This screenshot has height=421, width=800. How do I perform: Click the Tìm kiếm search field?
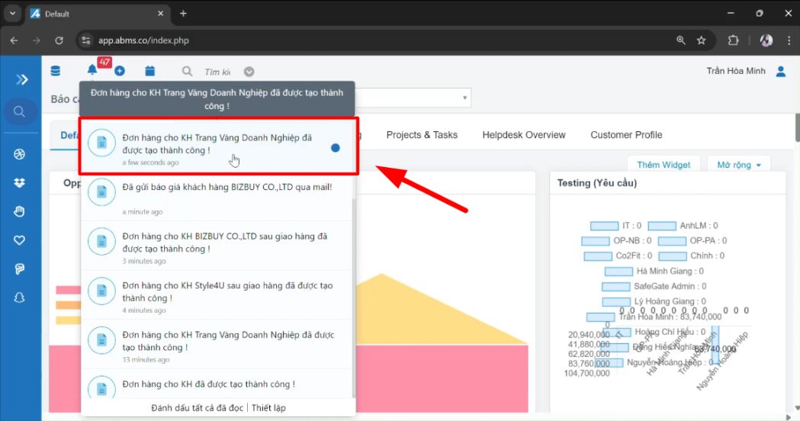(x=218, y=72)
